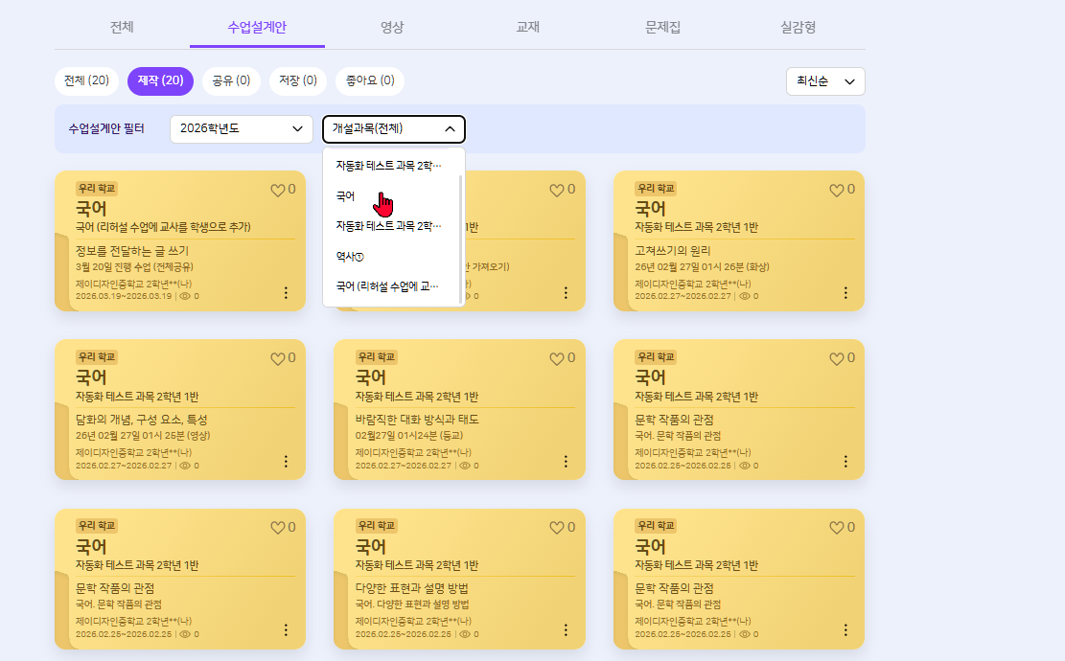Switch to the 문제집 tab
This screenshot has width=1065, height=661.
click(x=662, y=27)
